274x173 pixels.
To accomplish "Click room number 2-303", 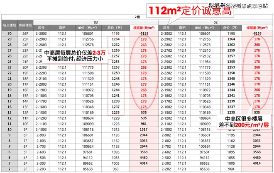I will pos(41,163).
